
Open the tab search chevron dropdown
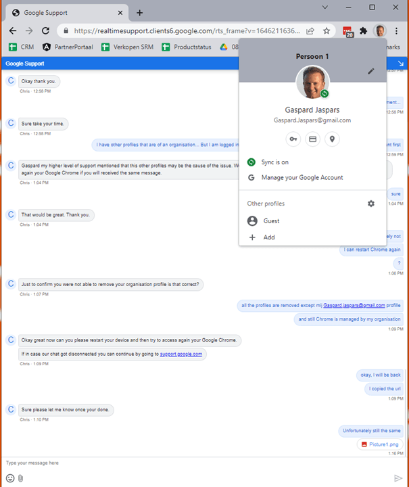[325, 7]
